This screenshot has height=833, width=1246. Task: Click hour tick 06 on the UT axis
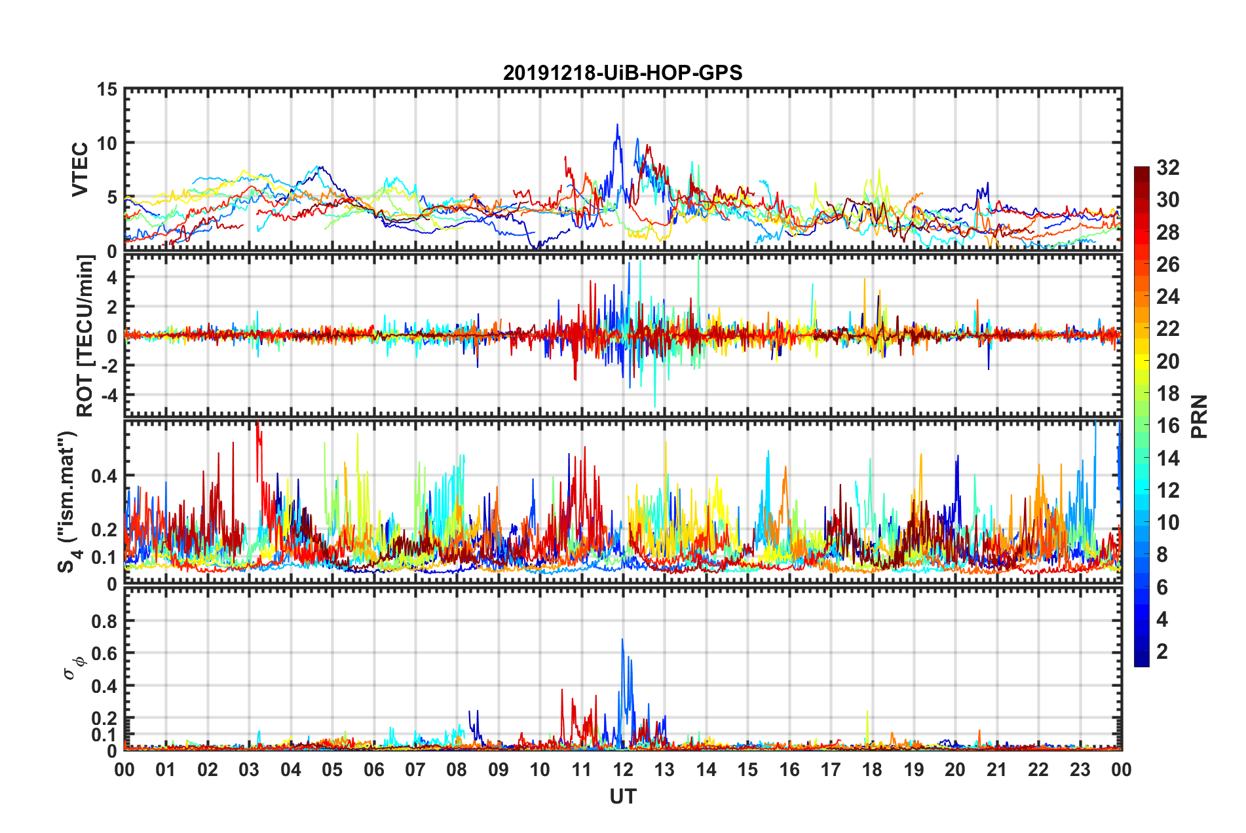point(374,769)
